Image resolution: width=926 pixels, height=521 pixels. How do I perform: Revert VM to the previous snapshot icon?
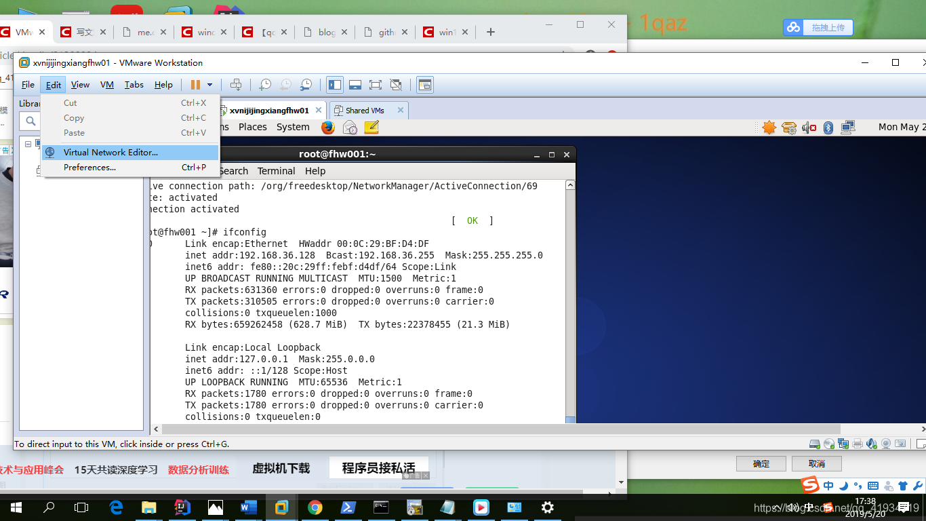[285, 85]
